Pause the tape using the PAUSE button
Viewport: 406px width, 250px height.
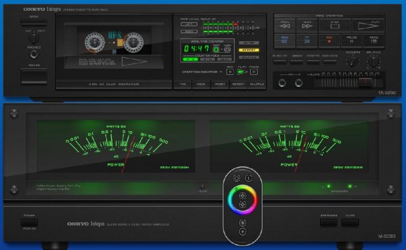[352, 41]
